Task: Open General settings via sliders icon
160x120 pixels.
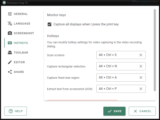Action: [10, 14]
